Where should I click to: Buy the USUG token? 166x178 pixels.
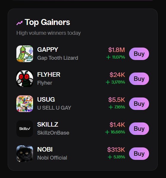click(x=139, y=104)
